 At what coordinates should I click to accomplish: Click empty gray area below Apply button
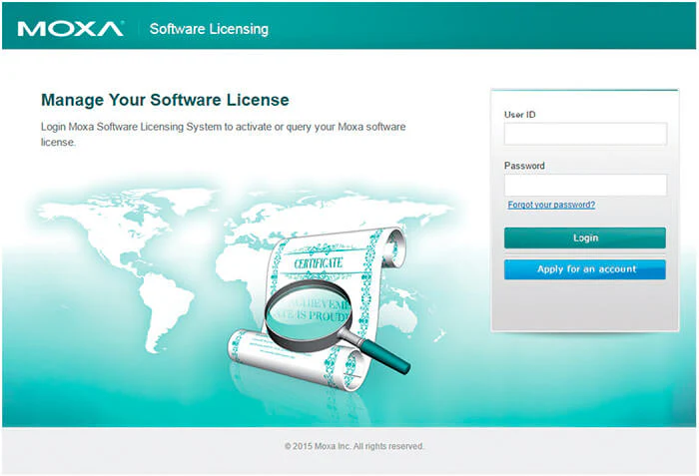click(x=585, y=305)
